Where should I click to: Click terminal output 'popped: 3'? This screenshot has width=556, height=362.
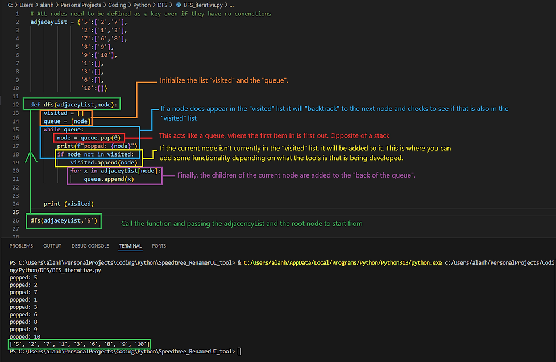[23, 307]
